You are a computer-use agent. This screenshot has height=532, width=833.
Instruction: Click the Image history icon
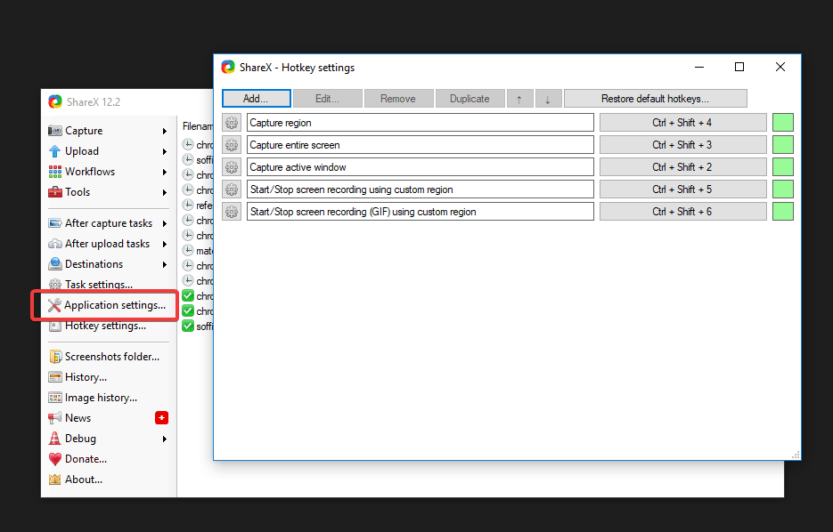click(54, 398)
